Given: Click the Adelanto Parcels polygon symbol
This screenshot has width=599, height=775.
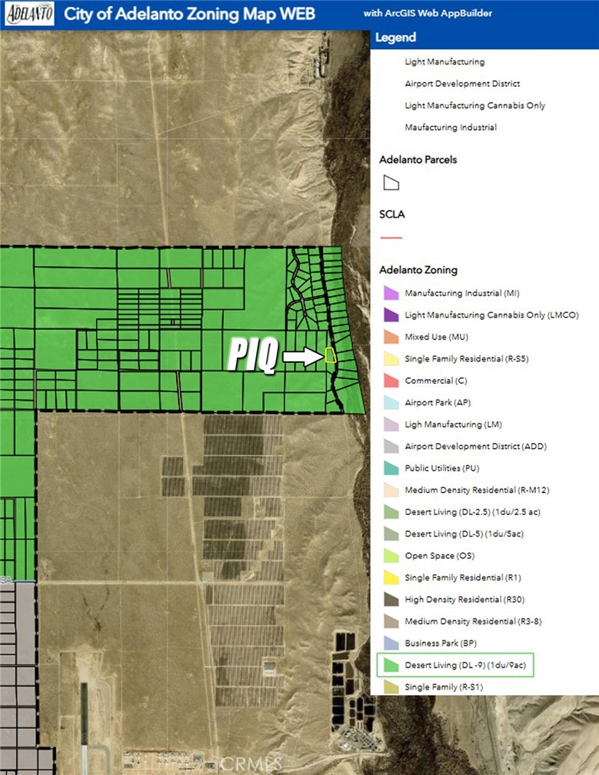Looking at the screenshot, I should (391, 183).
